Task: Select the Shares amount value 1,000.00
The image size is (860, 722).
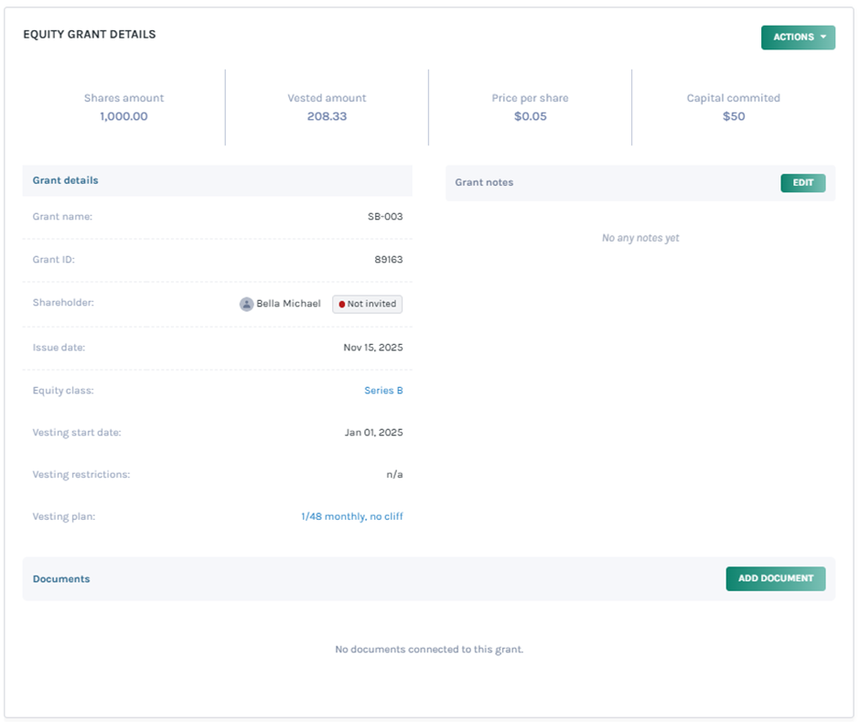Action: click(124, 116)
